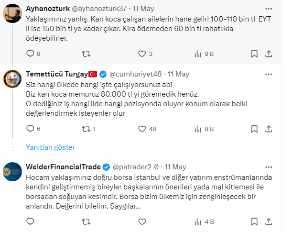Retweet Ayhanozturk's tweet
This screenshot has height=232, width=292.
pyautogui.click(x=86, y=54)
